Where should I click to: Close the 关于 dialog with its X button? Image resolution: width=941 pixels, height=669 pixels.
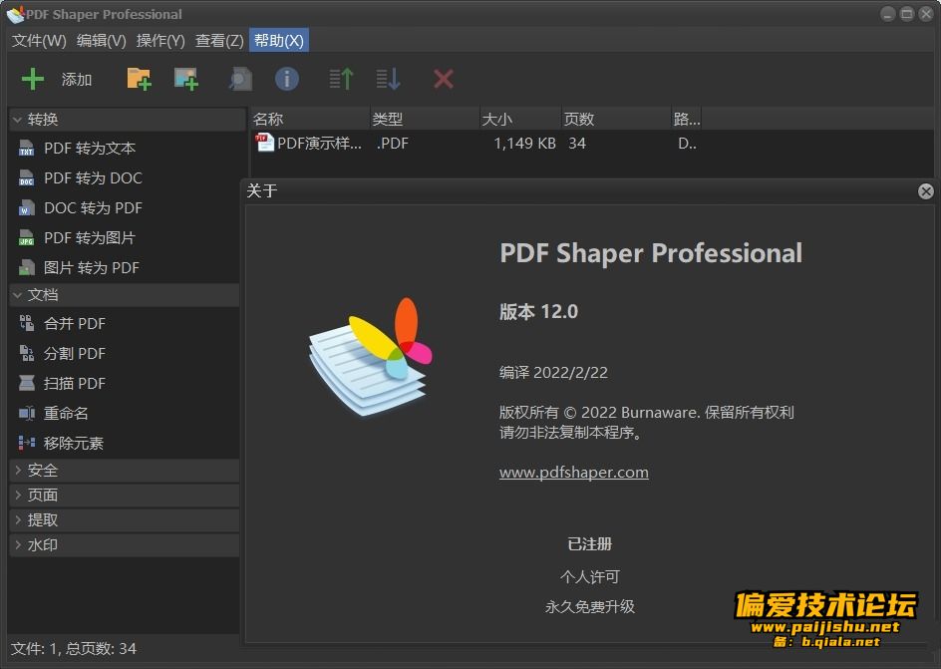coord(926,191)
